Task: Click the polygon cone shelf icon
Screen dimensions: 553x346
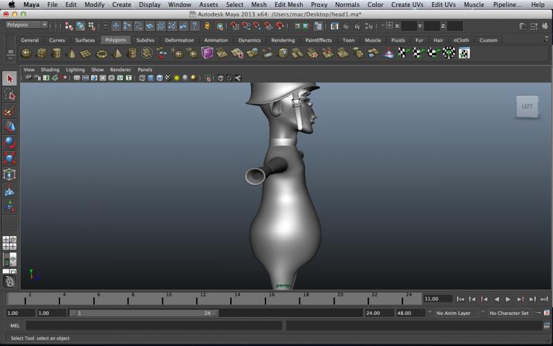Action: (x=71, y=53)
